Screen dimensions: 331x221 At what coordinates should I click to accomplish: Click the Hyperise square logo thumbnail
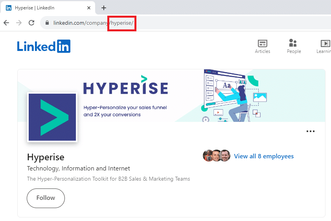[x=52, y=117]
